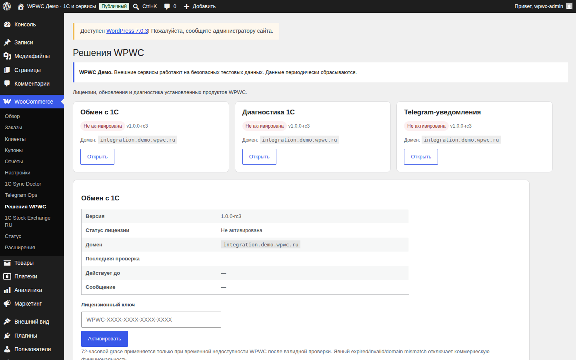Click domain code in Telegram-уведомления card
The width and height of the screenshot is (576, 360).
click(461, 140)
